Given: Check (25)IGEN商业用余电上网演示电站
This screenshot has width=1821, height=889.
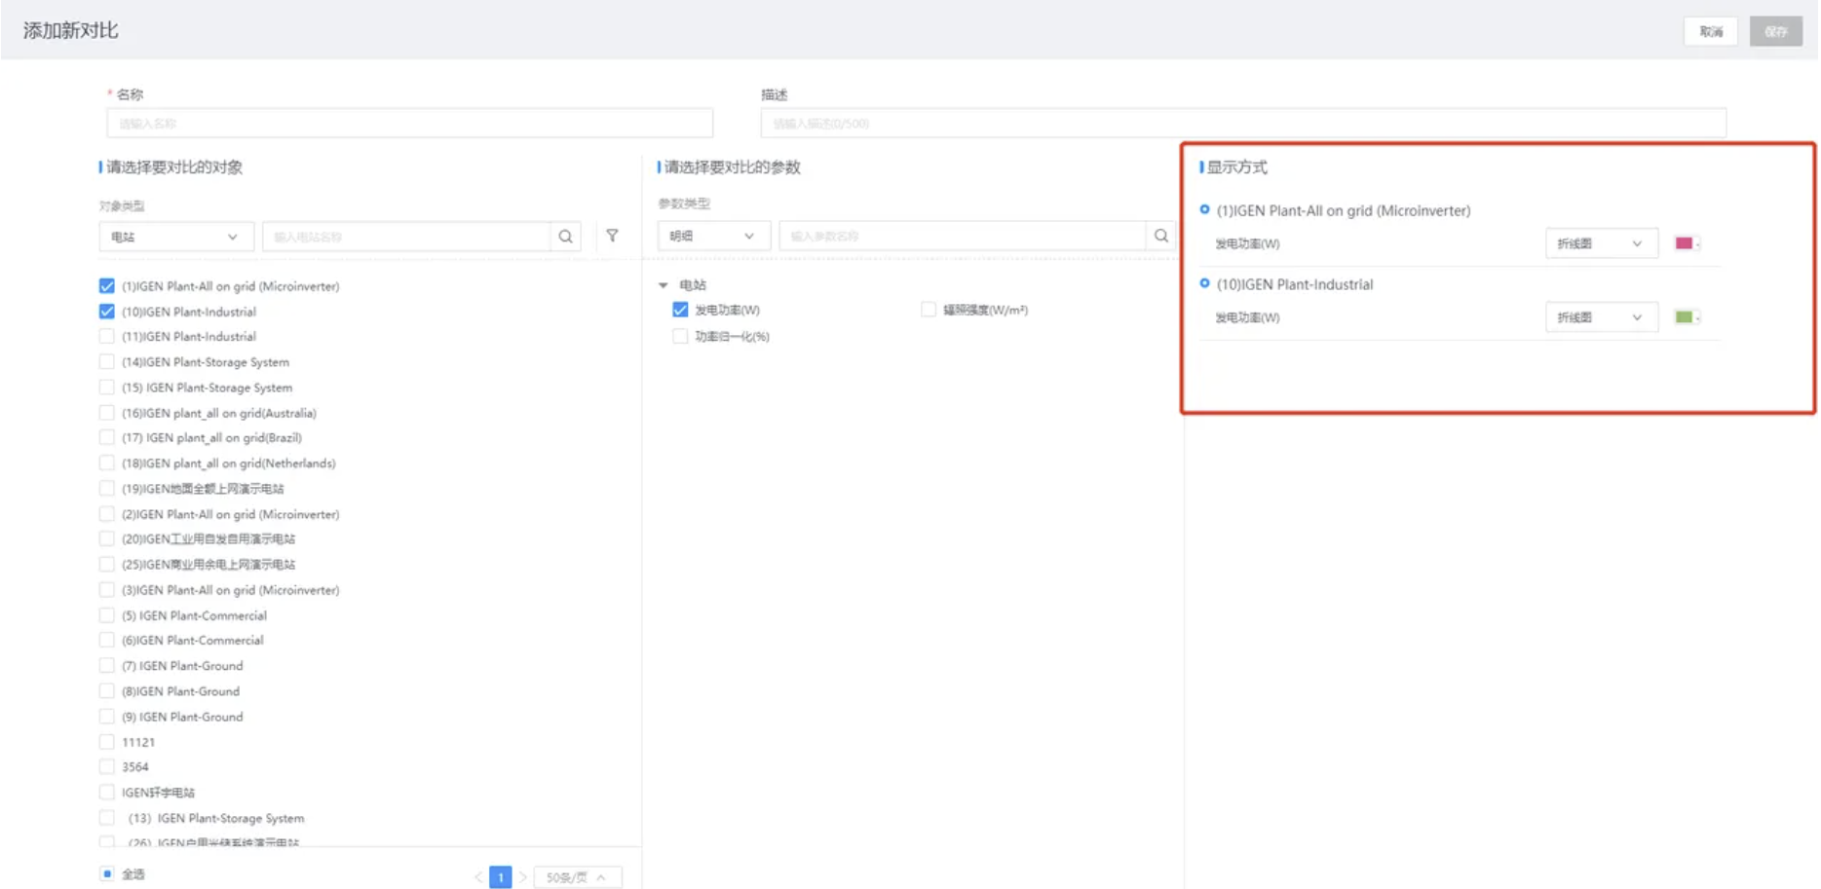Looking at the screenshot, I should tap(107, 565).
